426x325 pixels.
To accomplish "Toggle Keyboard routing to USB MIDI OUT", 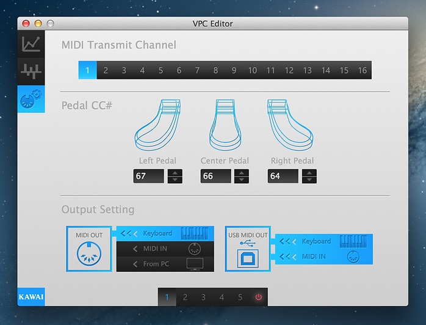I will [324, 241].
